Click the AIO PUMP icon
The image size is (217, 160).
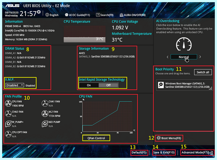tap(45, 124)
